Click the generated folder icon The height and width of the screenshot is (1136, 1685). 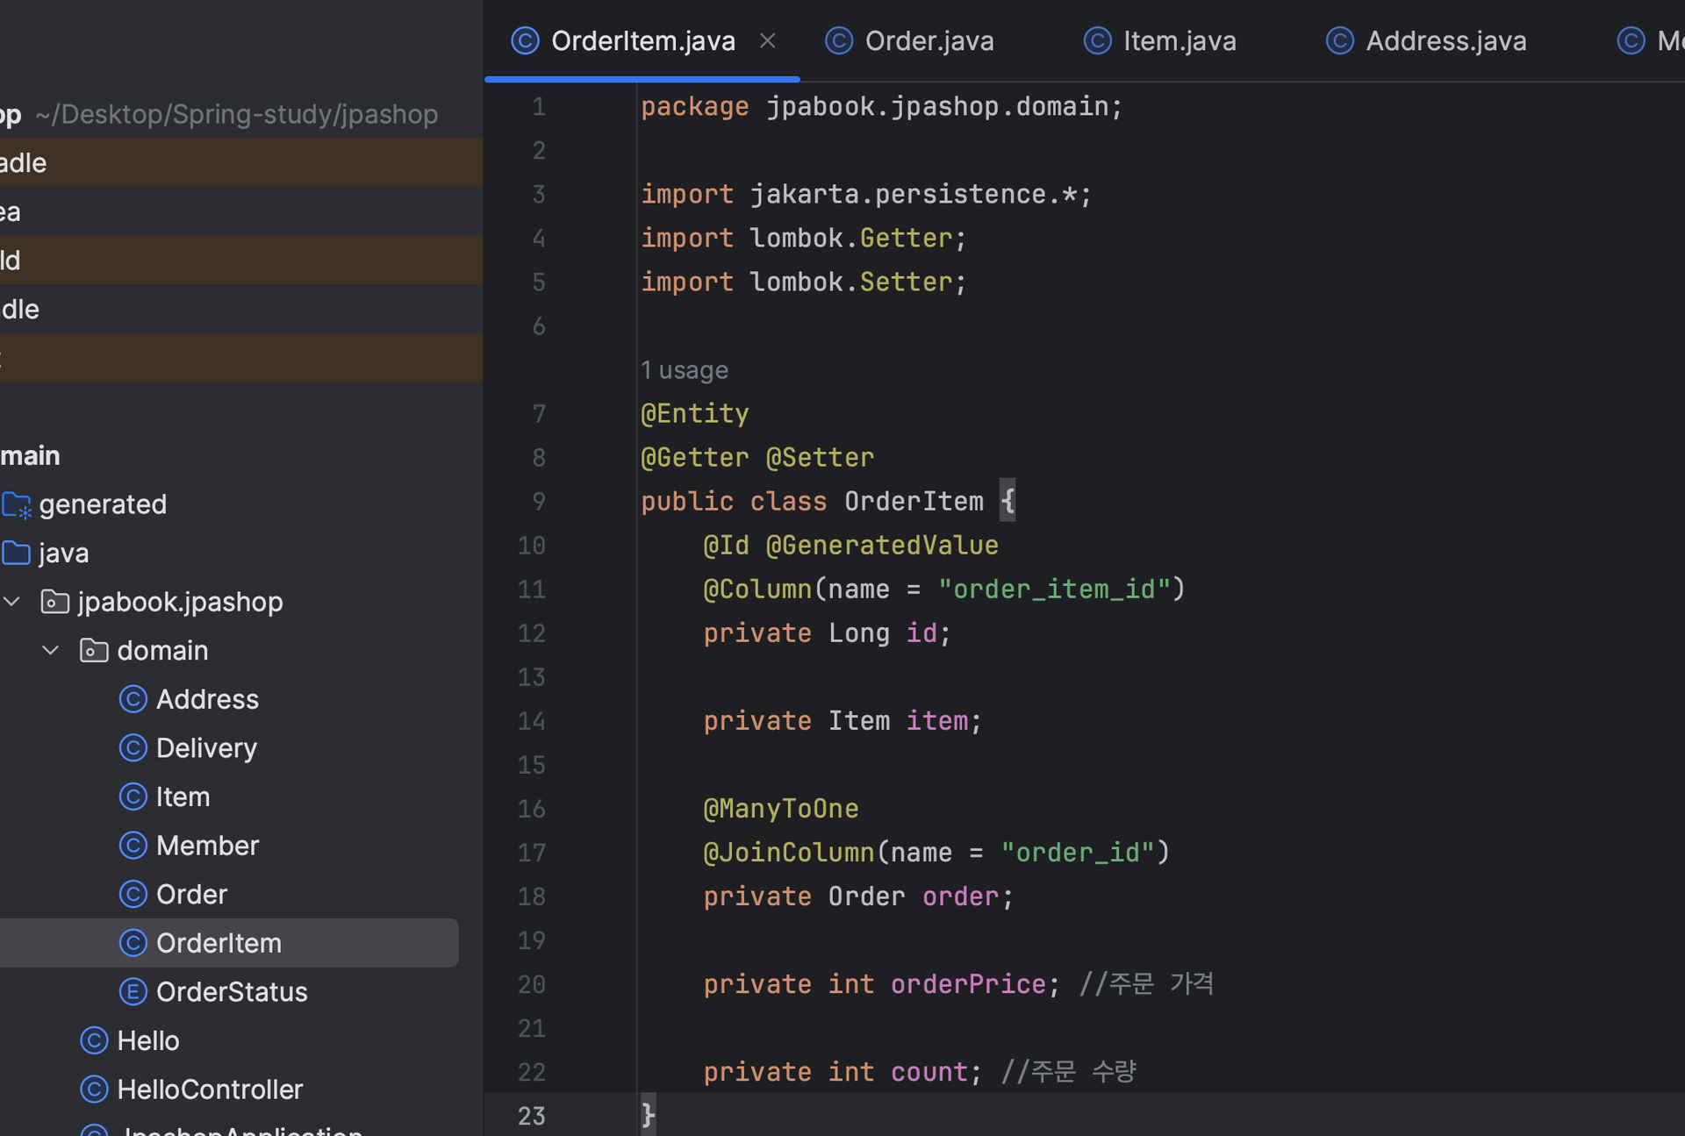point(17,505)
